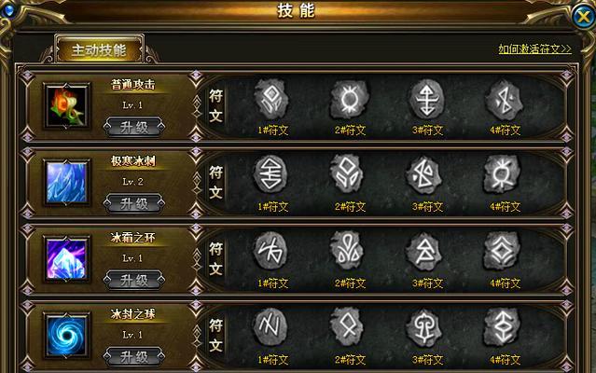The image size is (596, 373).
Task: Select 2#符文 rune of 冰封之球
Action: point(346,326)
